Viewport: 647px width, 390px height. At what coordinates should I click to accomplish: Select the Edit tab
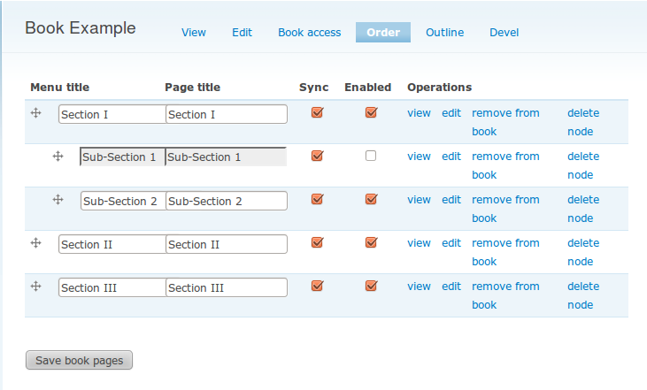(x=242, y=32)
